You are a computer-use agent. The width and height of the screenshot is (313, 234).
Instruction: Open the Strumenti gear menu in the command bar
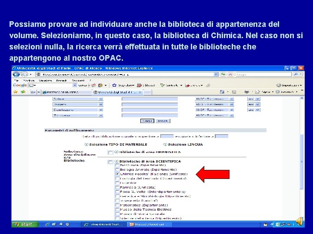click(286, 92)
